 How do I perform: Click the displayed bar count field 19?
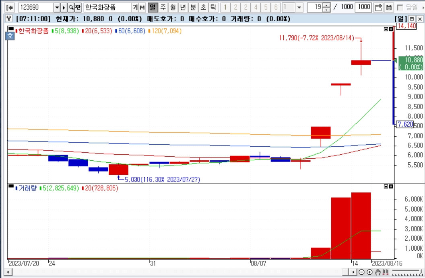pyautogui.click(x=315, y=8)
